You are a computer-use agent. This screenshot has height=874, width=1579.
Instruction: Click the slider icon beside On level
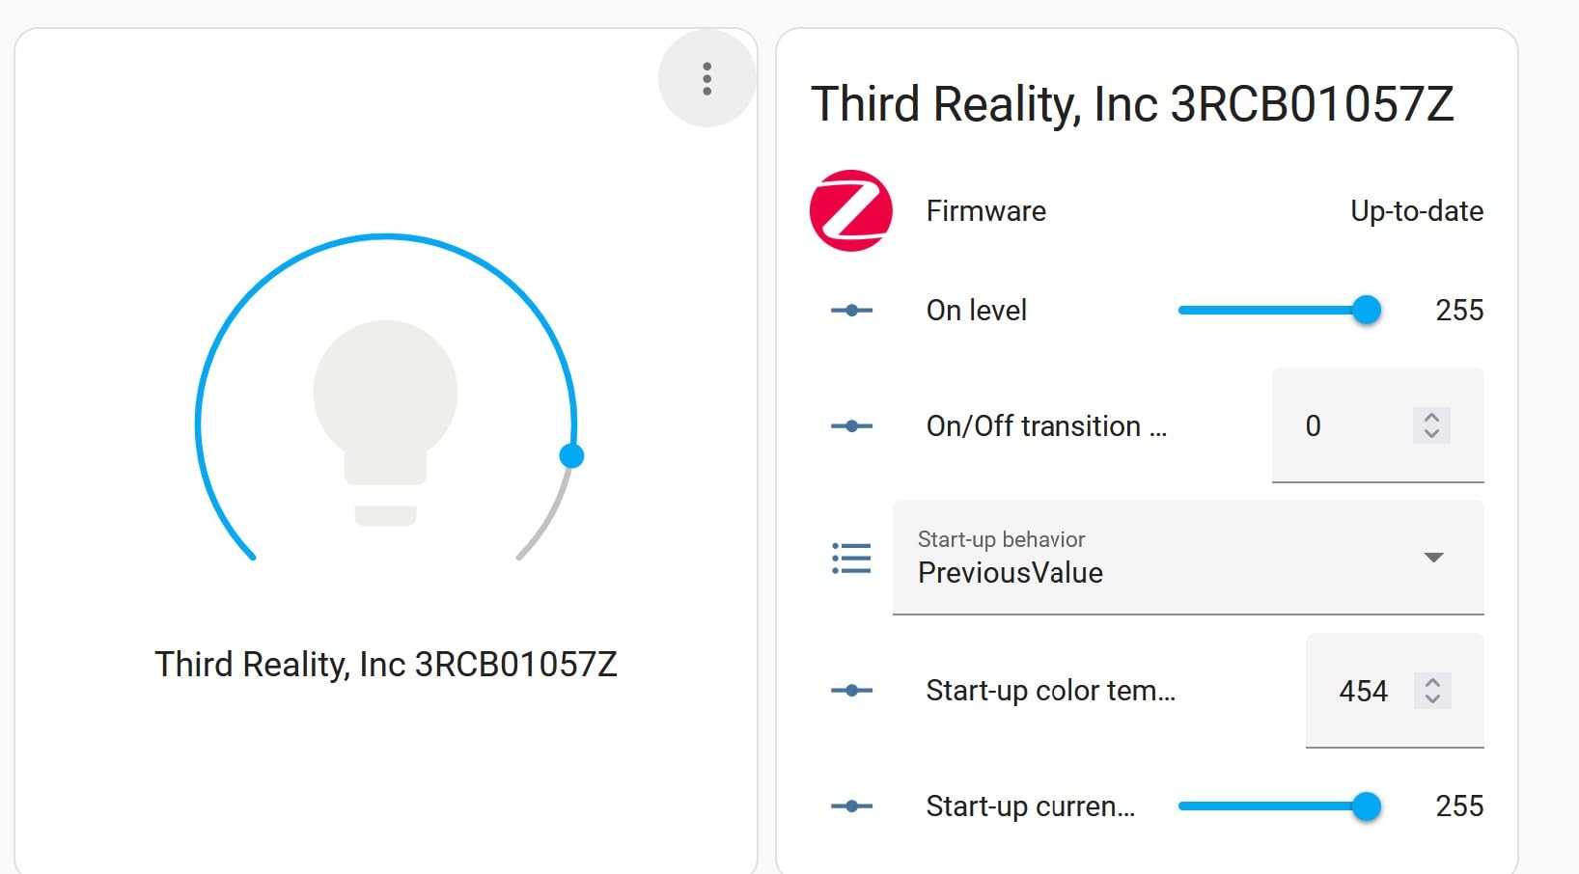tap(851, 311)
